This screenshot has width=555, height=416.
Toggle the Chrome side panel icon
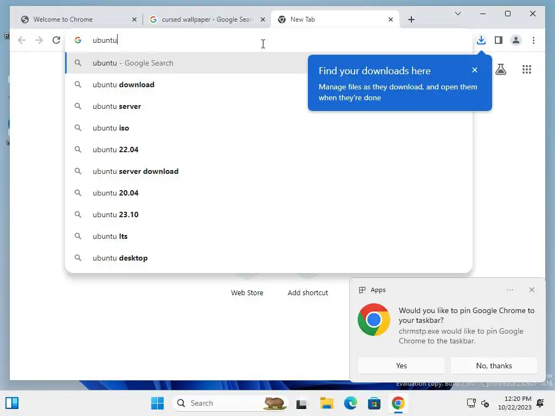tap(499, 40)
